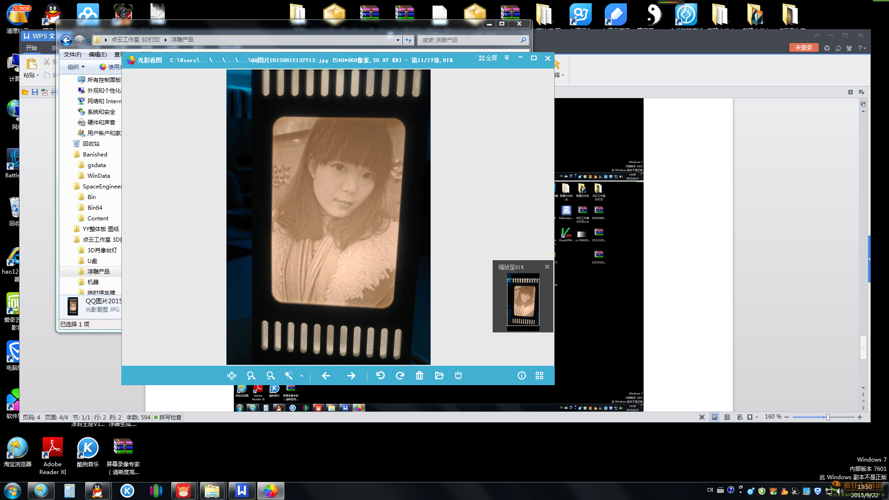
Task: Select the 浮雕产品 folder in tree
Action: coord(98,272)
